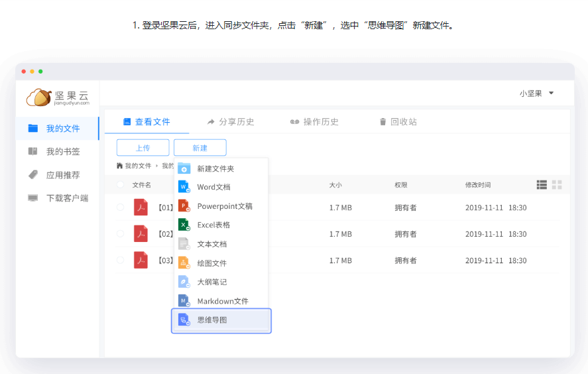
Task: Choose Markdown文件 from the menu
Action: [x=221, y=301]
